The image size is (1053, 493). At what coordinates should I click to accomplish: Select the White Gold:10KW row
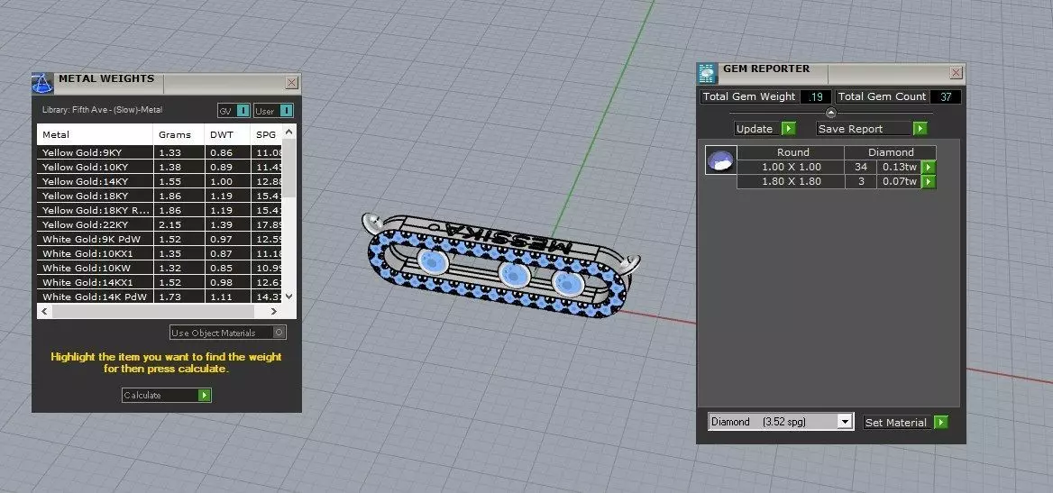click(160, 268)
